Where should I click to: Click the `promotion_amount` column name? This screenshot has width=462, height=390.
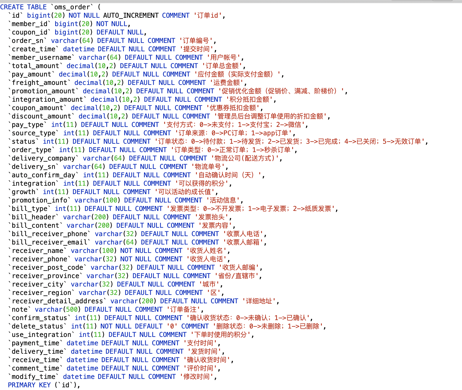tap(43, 91)
